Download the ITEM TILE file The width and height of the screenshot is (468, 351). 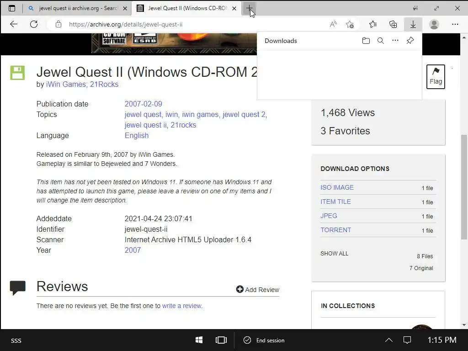pos(335,202)
